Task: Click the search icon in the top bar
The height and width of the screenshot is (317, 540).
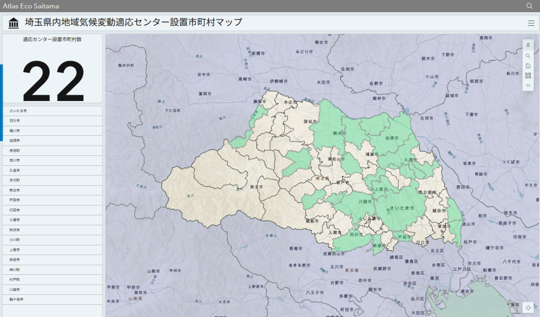Action: click(529, 6)
